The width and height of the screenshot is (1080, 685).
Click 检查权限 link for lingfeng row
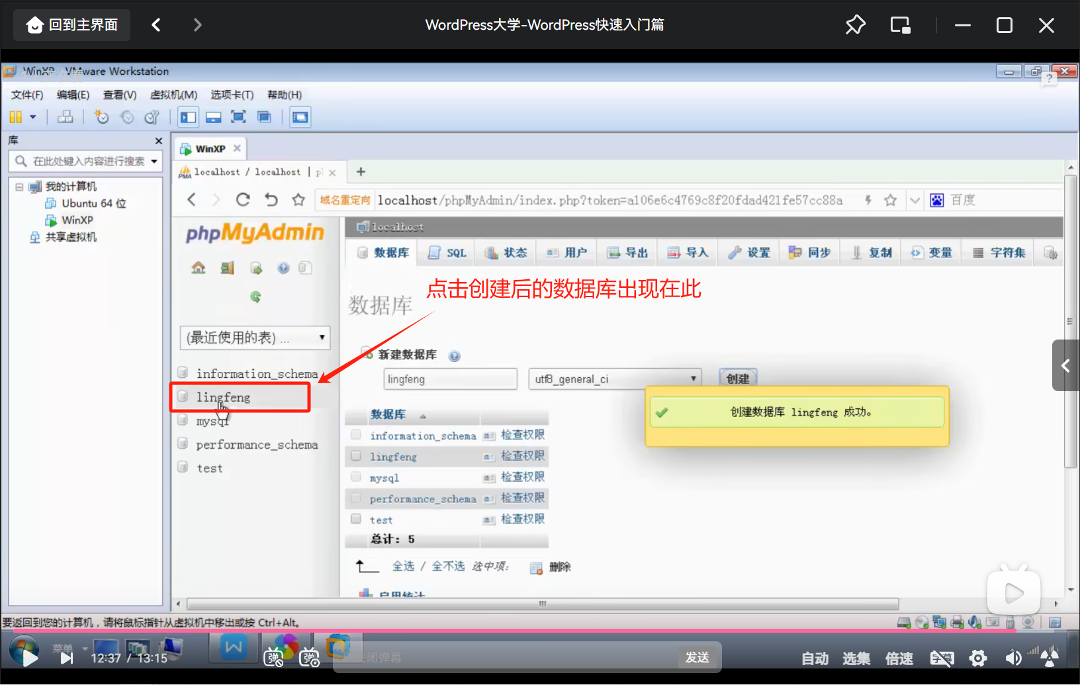click(523, 456)
